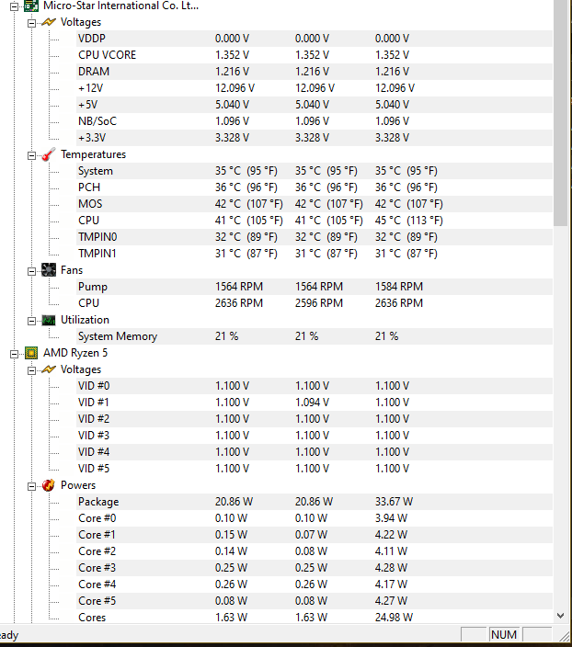This screenshot has width=572, height=647.
Task: Click the window resize grip corner
Action: click(564, 636)
